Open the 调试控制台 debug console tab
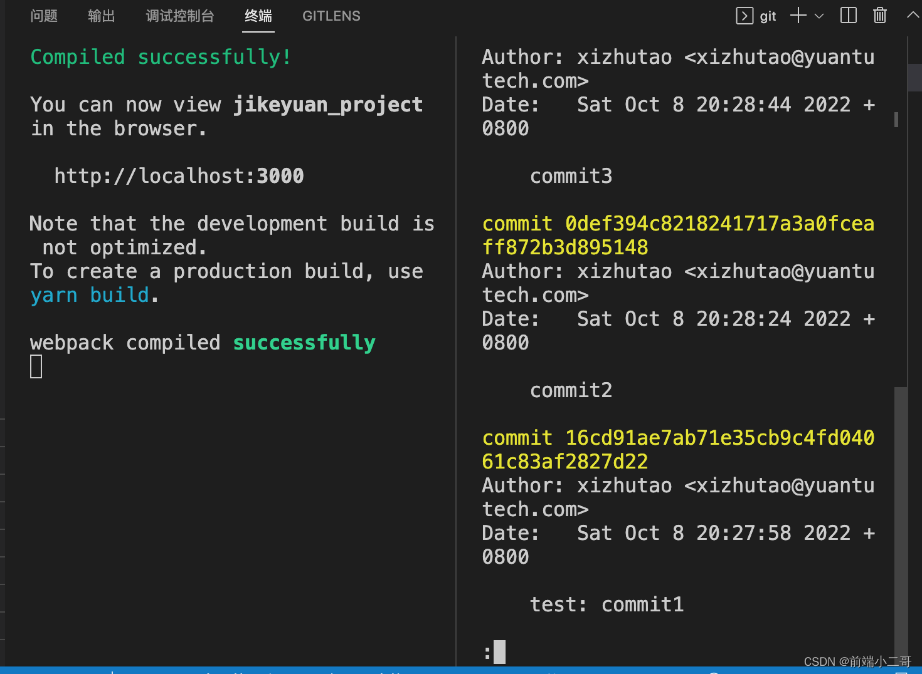Screen dimensions: 922x674 tap(180, 16)
